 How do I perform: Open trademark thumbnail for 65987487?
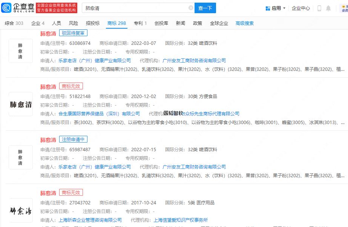point(21,157)
